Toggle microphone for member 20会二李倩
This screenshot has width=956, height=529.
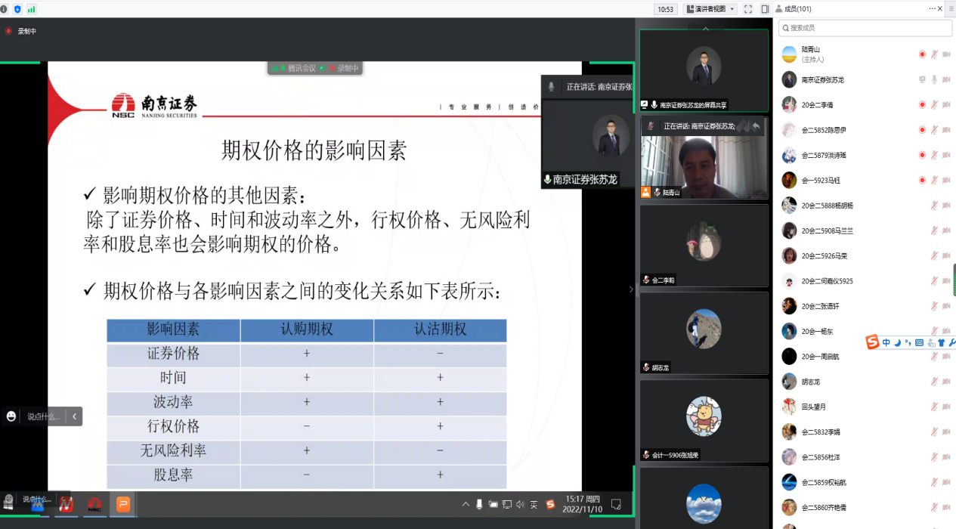934,105
